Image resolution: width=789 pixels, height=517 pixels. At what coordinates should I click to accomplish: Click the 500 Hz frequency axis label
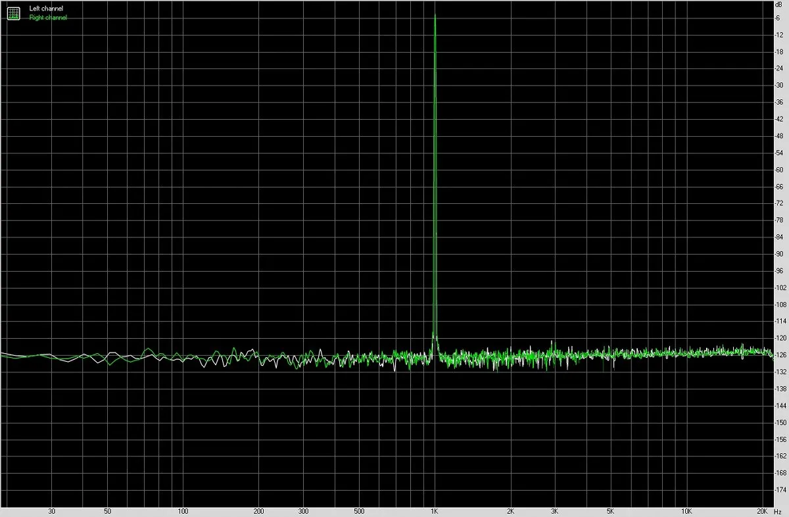[359, 511]
